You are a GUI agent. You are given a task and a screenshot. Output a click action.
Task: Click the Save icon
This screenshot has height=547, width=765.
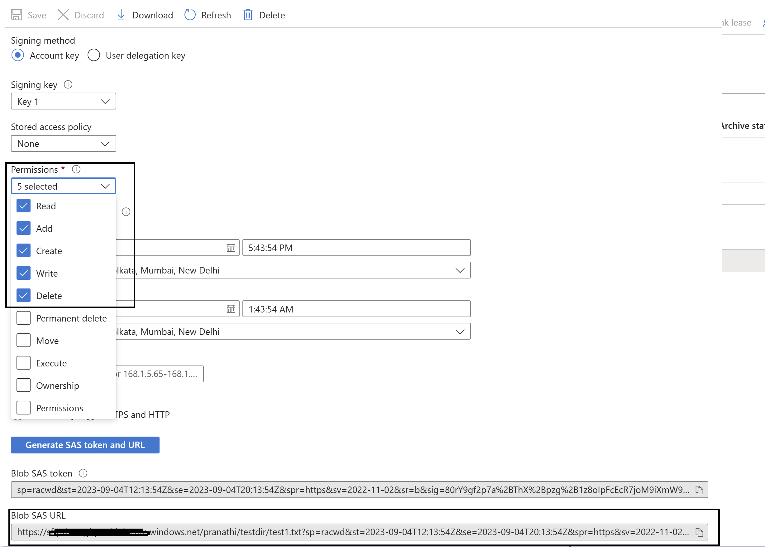click(x=16, y=15)
